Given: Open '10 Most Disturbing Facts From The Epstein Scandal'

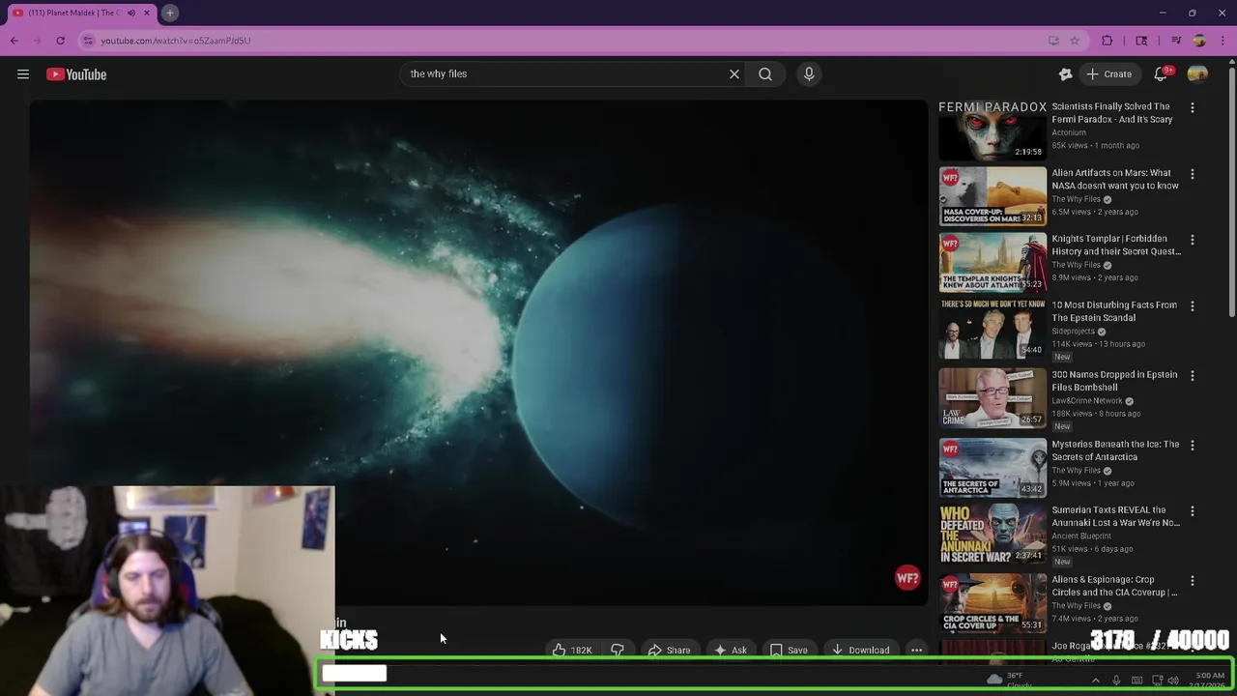Looking at the screenshot, I should pos(1114,311).
